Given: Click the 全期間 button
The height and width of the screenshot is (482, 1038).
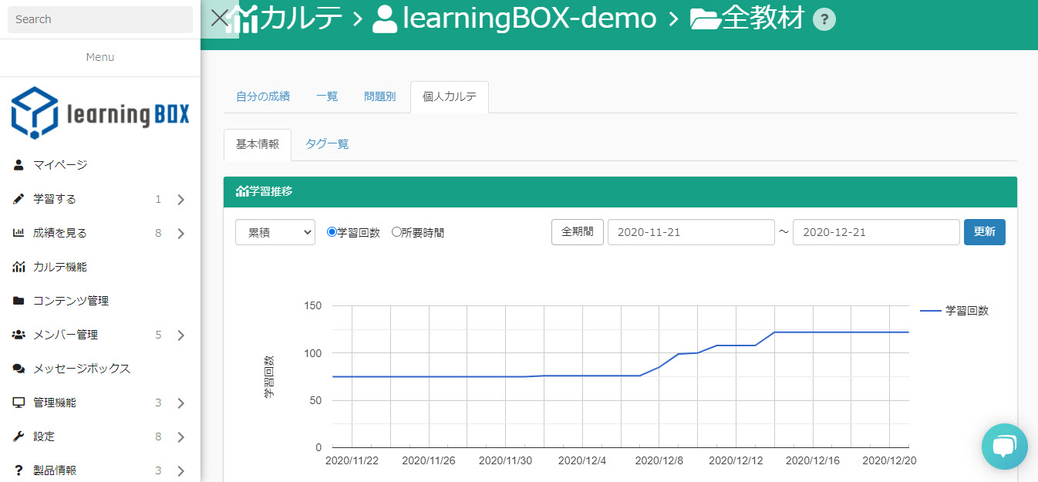Looking at the screenshot, I should (578, 231).
